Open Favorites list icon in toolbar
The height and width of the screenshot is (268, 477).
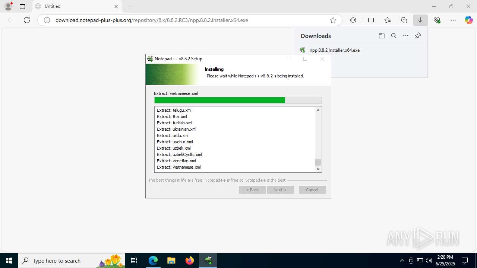tap(388, 20)
